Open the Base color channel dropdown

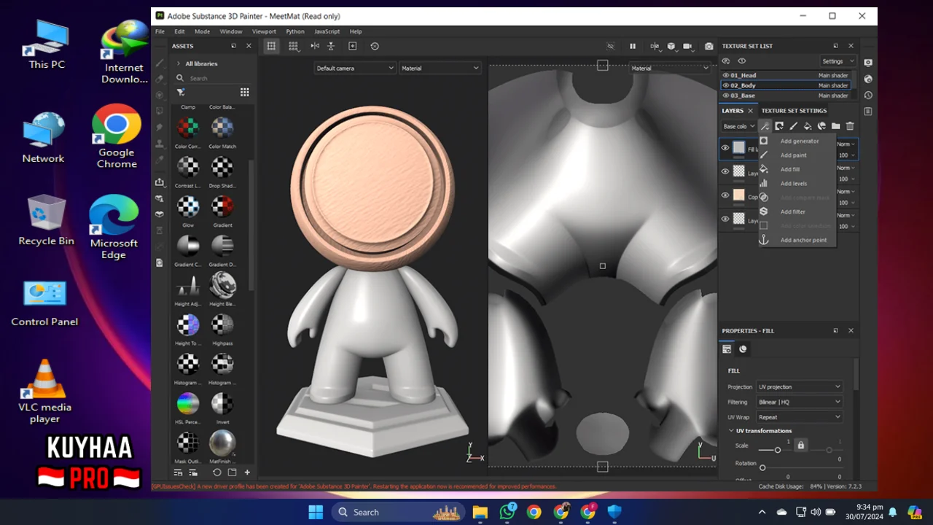click(x=739, y=126)
